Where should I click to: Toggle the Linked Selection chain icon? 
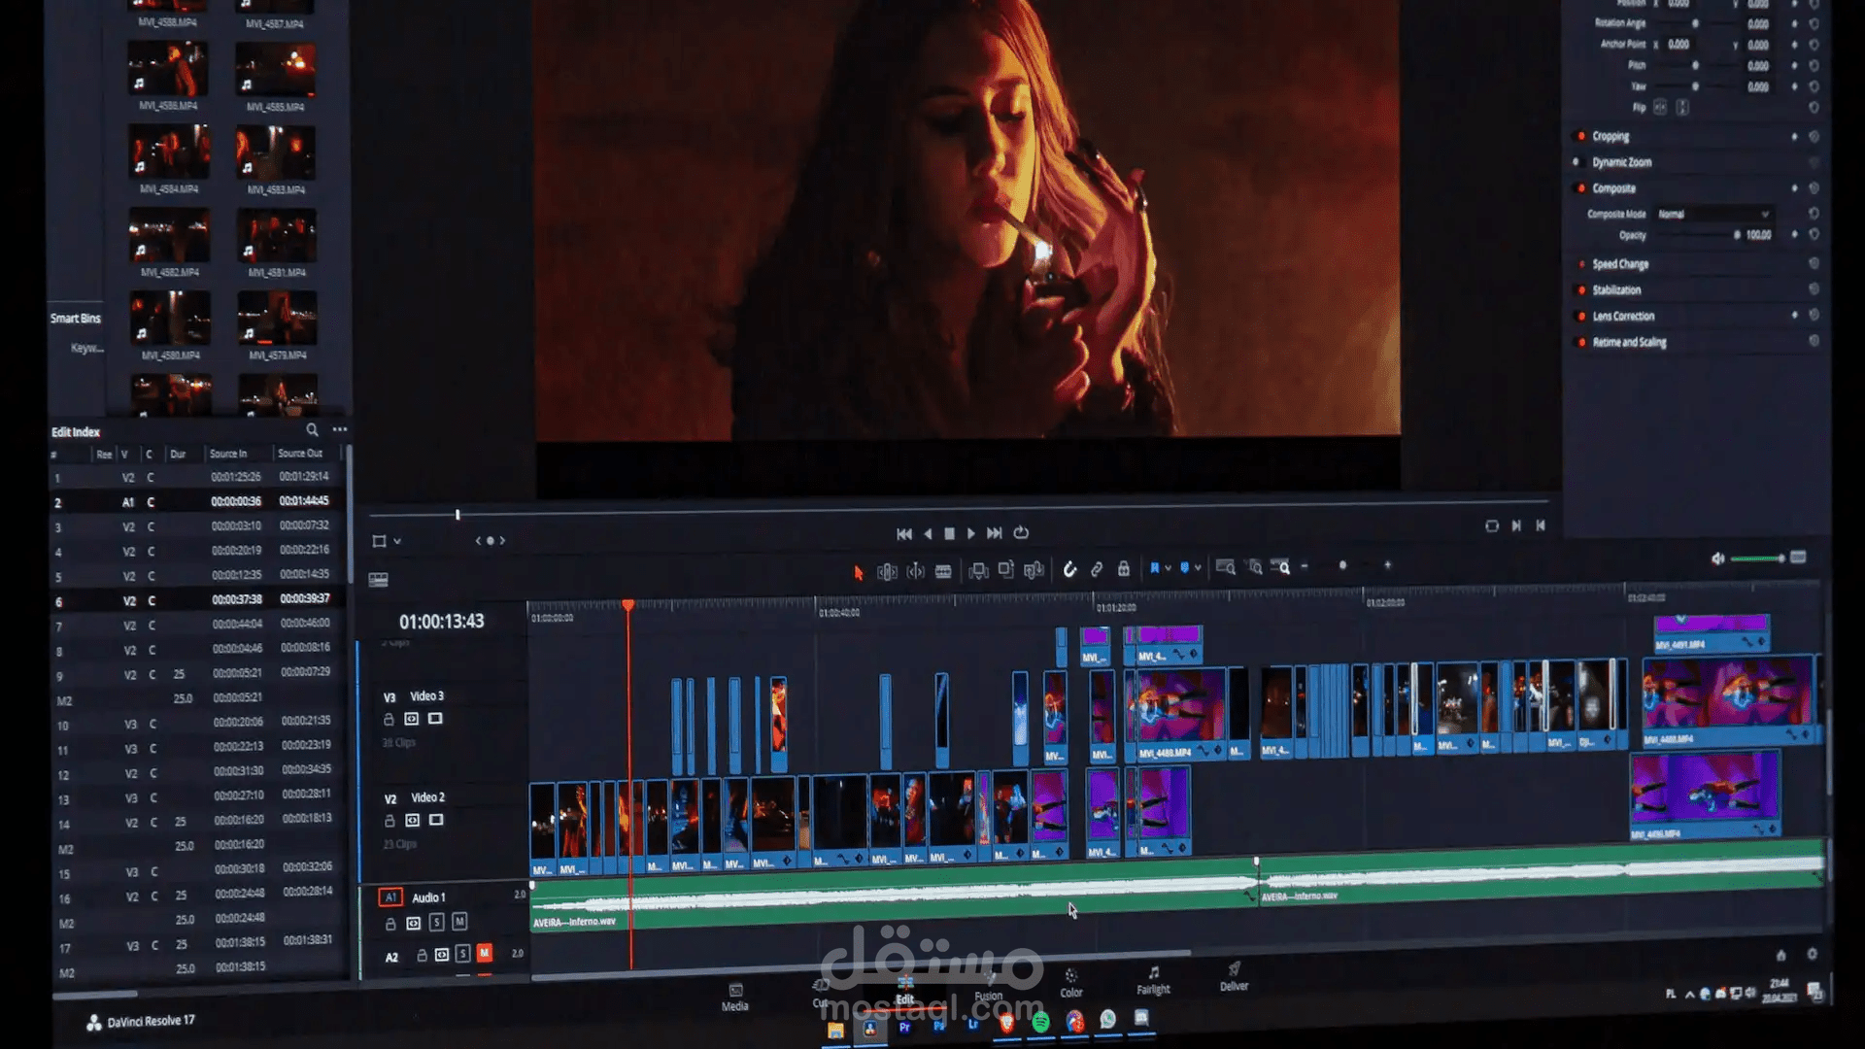[1097, 569]
